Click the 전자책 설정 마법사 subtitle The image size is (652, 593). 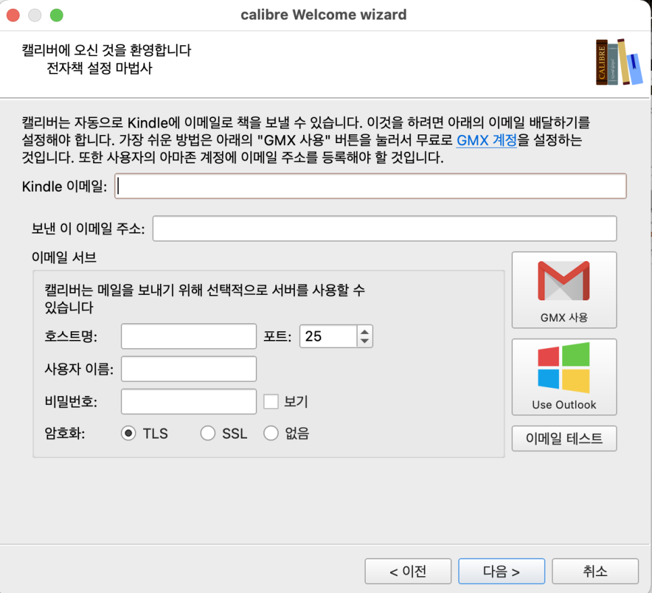99,67
